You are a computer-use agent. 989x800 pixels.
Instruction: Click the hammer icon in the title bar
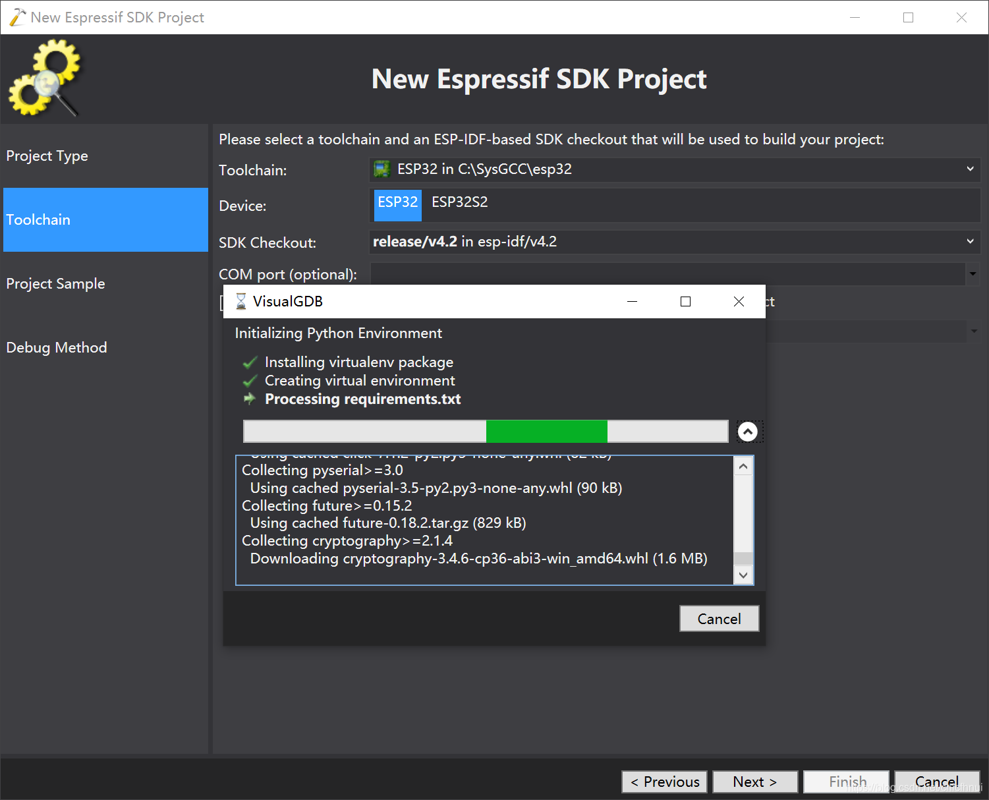[x=16, y=17]
